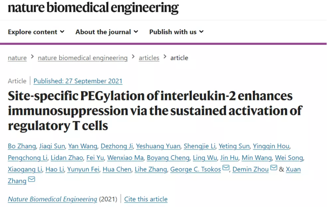This screenshot has width=327, height=207.
Task: Go to the nature breadcrumb link
Action: (x=17, y=58)
